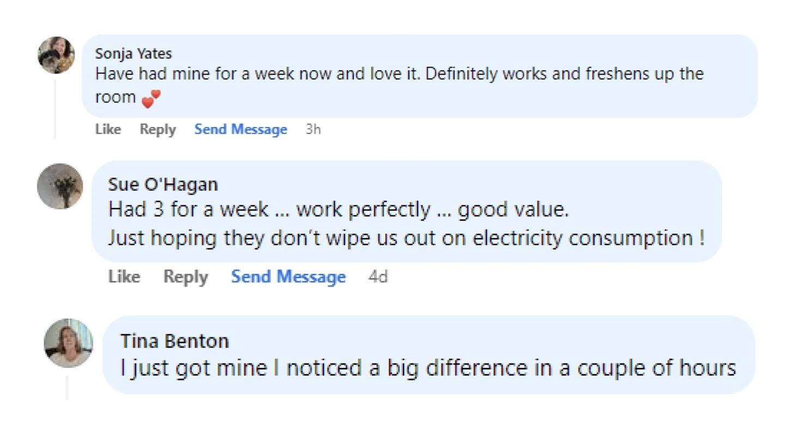Click the thread line below Sonja's avatar
This screenshot has height=424, width=801.
[x=54, y=109]
